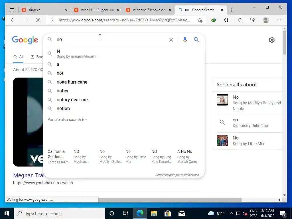Screen dimensions: 292x219
Task: Click the vertical page scrollbar
Action: pyautogui.click(x=284, y=43)
